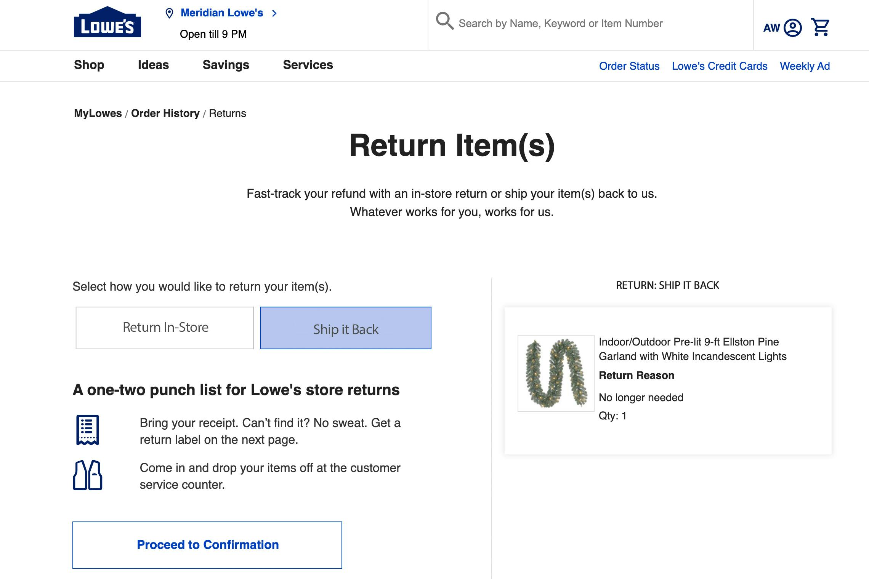Click the search magnifier icon
Image resolution: width=869 pixels, height=579 pixels.
click(x=444, y=21)
